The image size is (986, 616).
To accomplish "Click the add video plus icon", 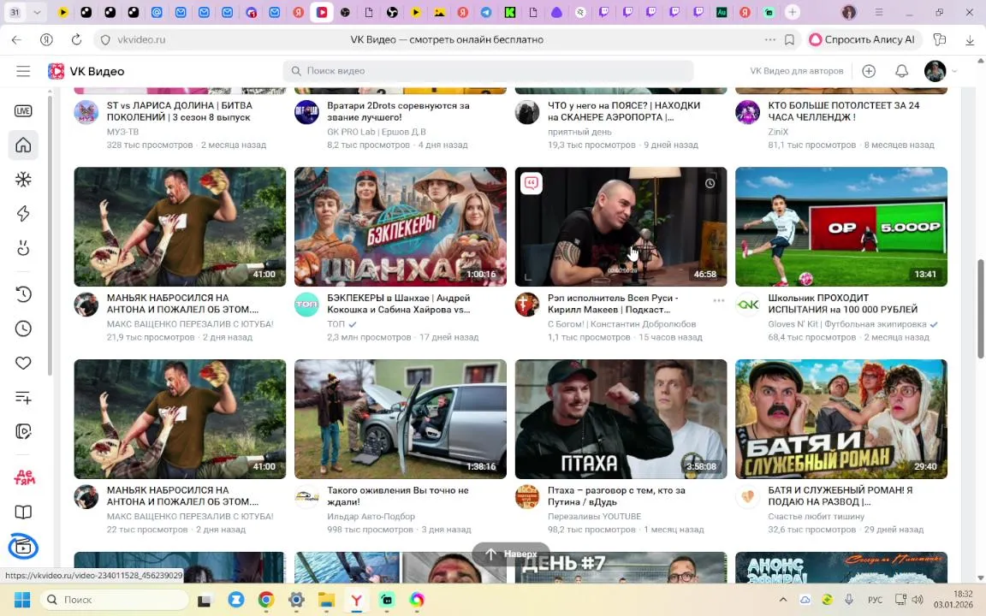I will (x=869, y=71).
